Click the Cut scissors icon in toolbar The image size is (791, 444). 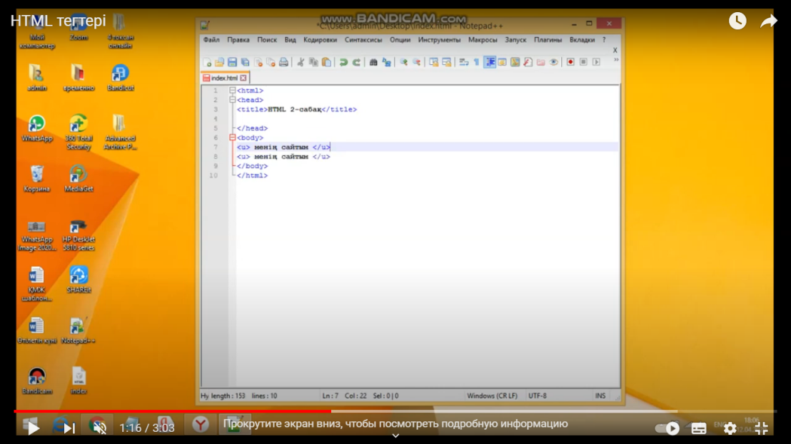click(301, 63)
